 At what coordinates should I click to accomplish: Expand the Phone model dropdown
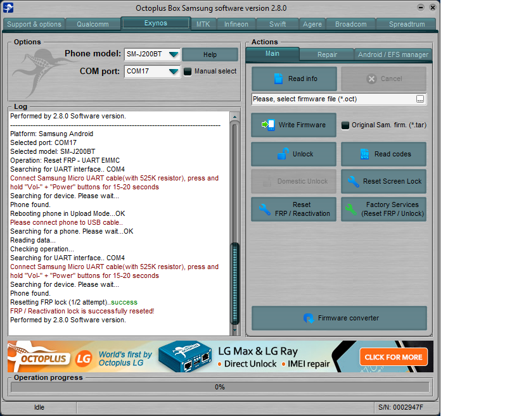coord(174,54)
